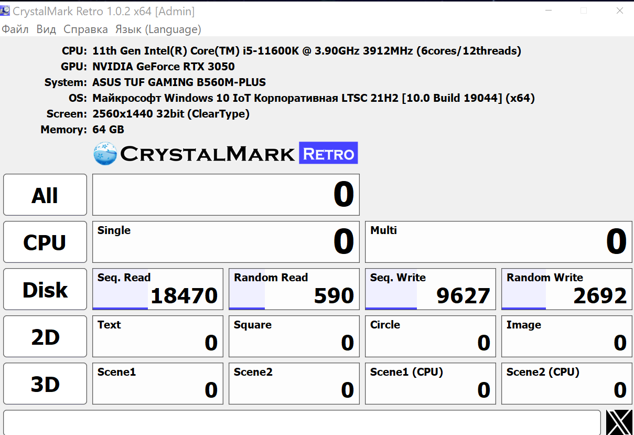This screenshot has width=634, height=435.
Task: Click the CrystalMark app icon in title bar
Action: click(x=5, y=10)
